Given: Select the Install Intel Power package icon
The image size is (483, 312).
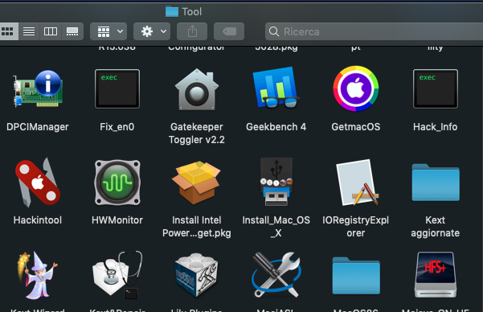Looking at the screenshot, I should 197,183.
